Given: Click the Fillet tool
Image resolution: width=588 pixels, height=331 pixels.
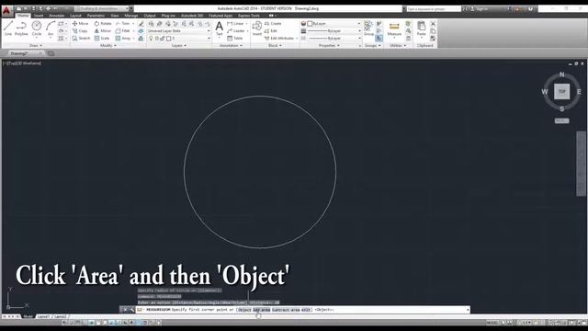Looking at the screenshot, I should [123, 30].
